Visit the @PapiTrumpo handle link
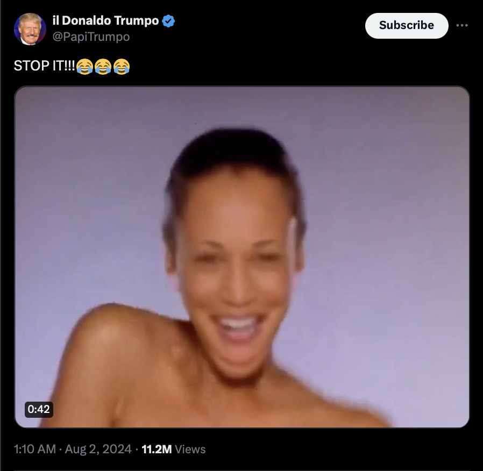Screen dimensions: 483x471 pyautogui.click(x=91, y=37)
